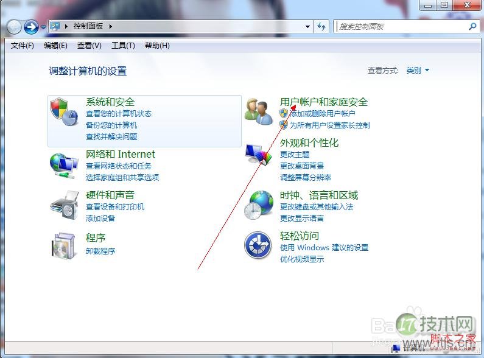Open 程序 category heading
This screenshot has width=484, height=358.
96,237
